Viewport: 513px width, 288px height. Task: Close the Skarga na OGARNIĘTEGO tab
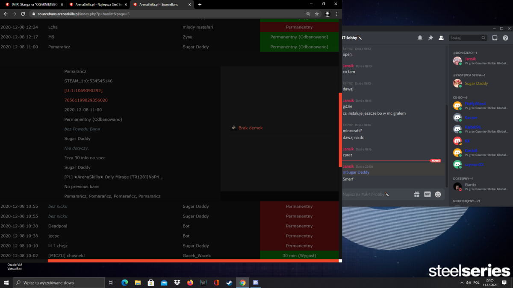coord(62,4)
